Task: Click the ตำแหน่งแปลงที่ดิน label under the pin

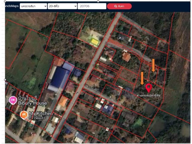Action: [148, 95]
